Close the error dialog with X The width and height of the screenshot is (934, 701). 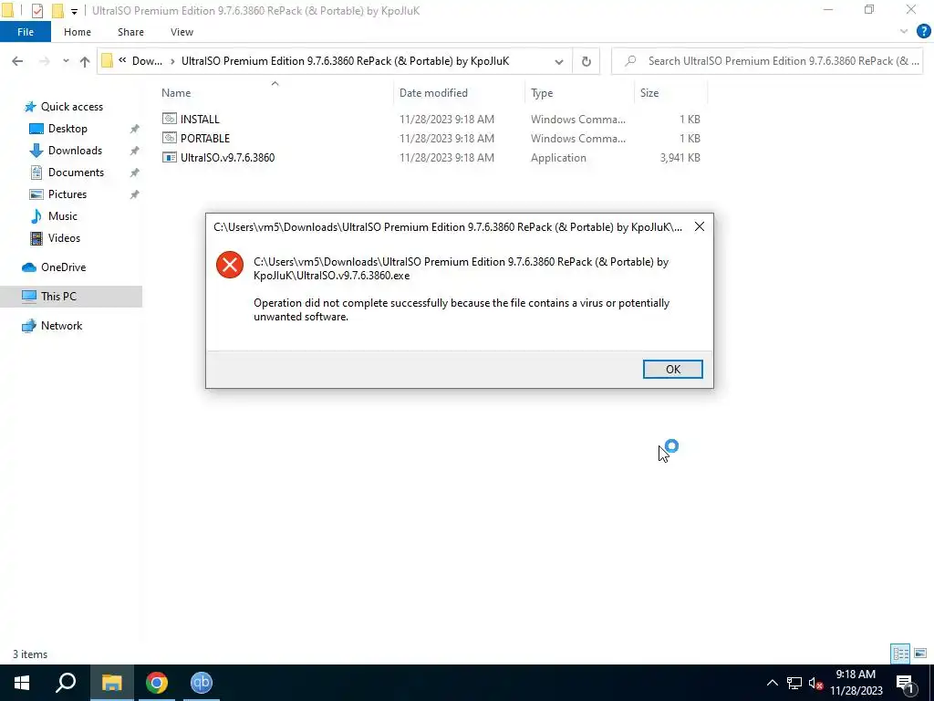(x=700, y=226)
